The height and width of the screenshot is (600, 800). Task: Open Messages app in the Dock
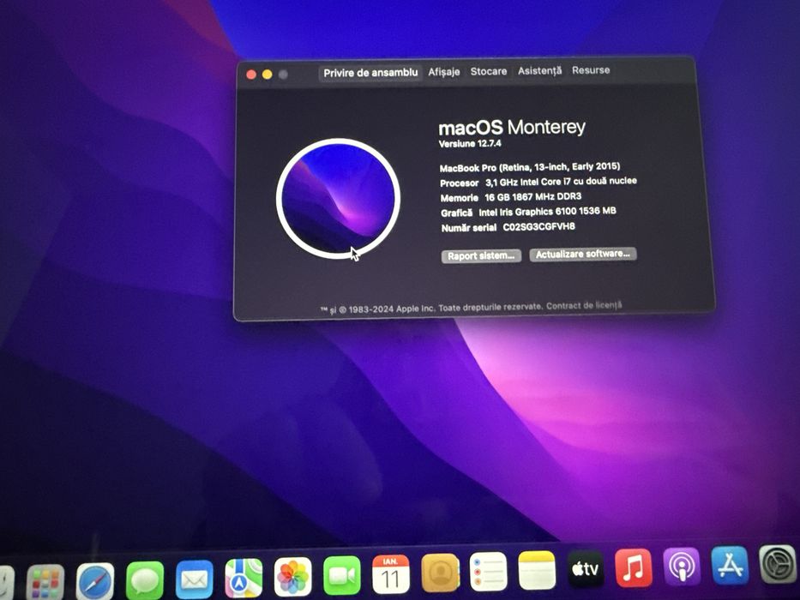(x=145, y=580)
